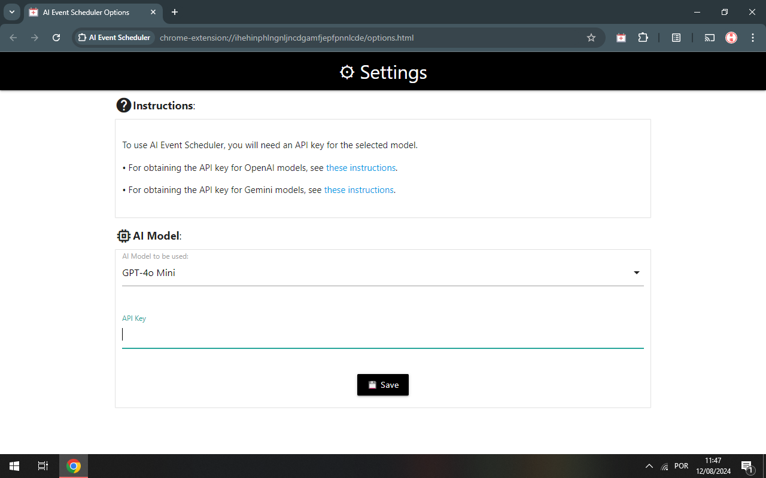Screen dimensions: 766x478
Task: Bookmark this page with the star icon
Action: [x=591, y=38]
